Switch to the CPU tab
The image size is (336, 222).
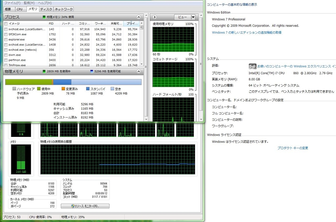[21, 9]
